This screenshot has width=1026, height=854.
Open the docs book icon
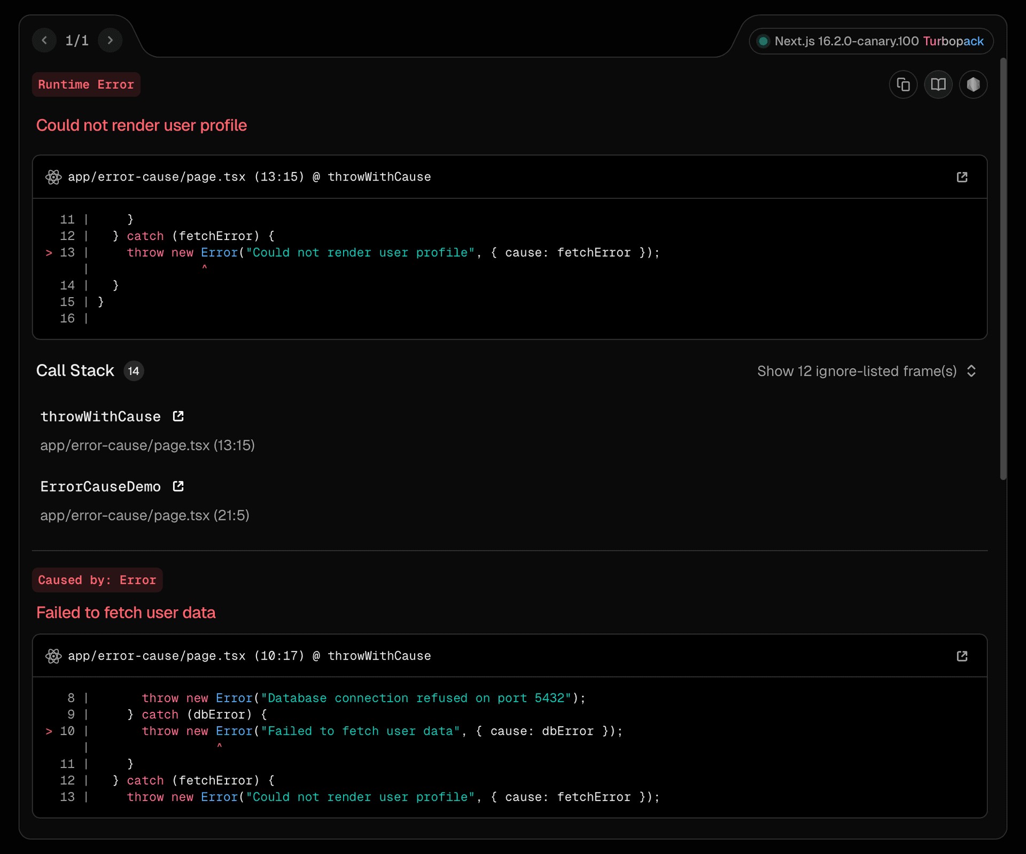pos(938,84)
